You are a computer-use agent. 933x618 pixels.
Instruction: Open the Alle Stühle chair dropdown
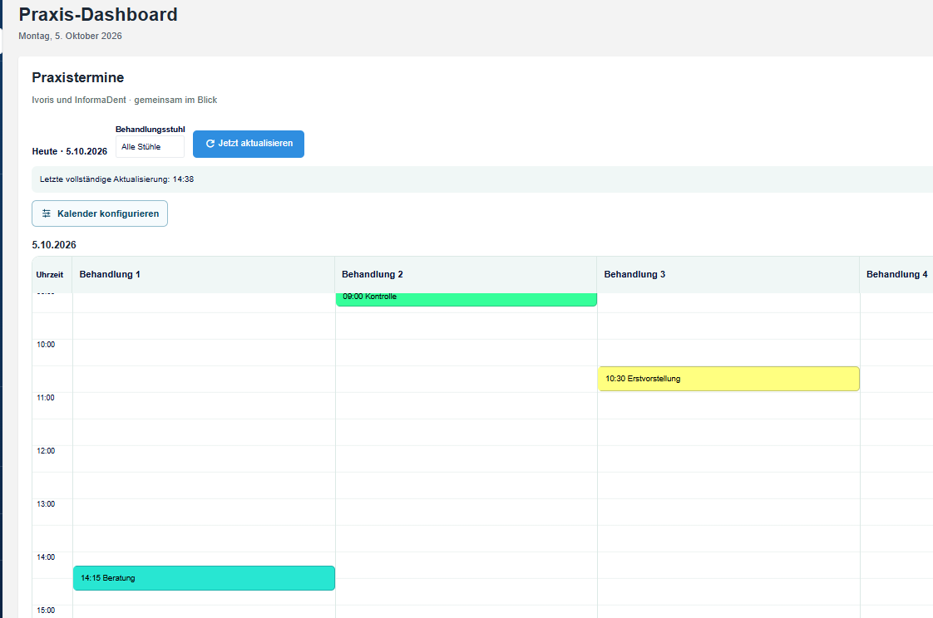coord(150,147)
